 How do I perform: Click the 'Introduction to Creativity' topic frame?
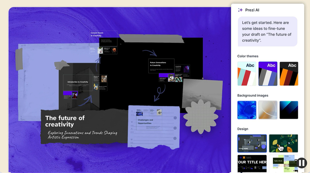[78, 83]
